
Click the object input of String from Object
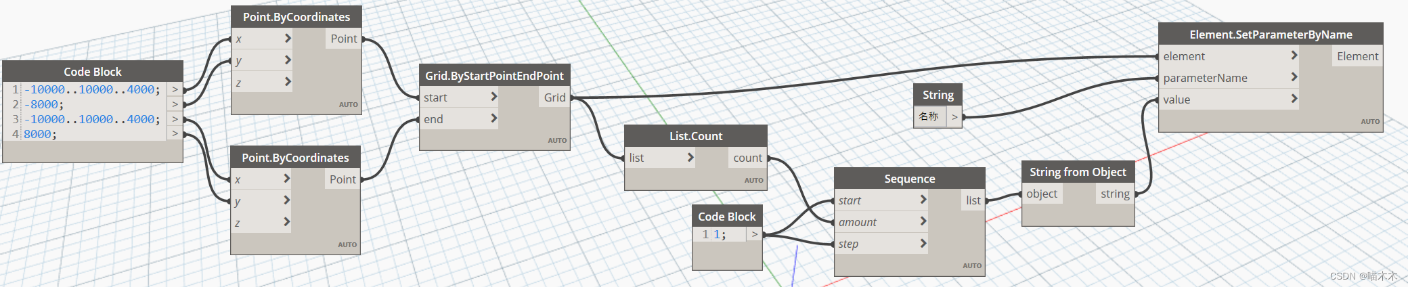[x=1042, y=194]
